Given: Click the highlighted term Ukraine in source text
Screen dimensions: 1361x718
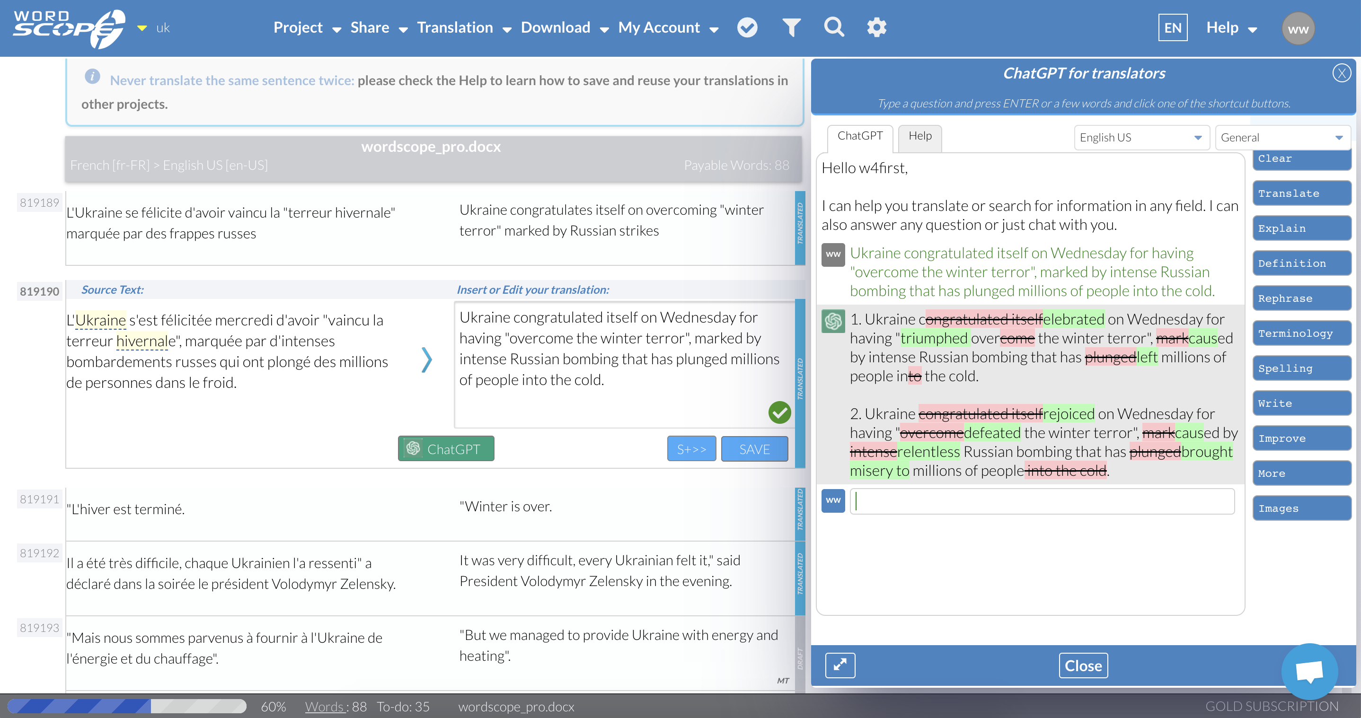Looking at the screenshot, I should 100,320.
